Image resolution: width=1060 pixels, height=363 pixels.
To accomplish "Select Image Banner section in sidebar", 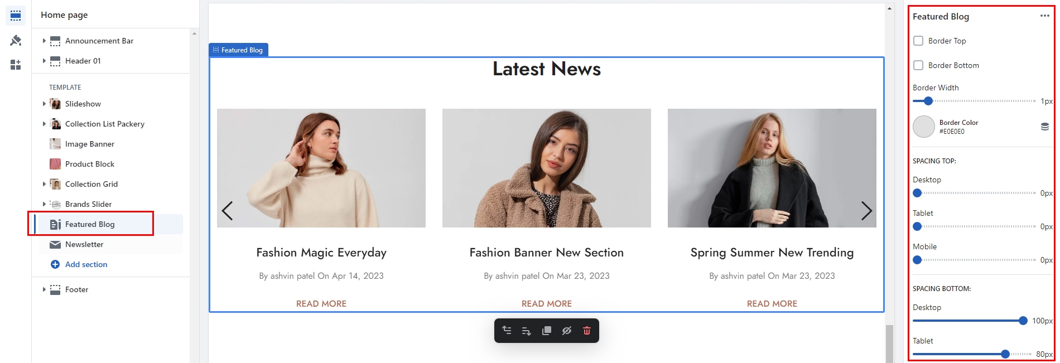I will (89, 144).
